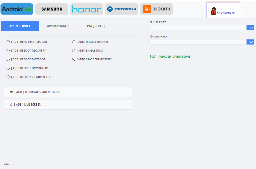Image resolution: width=256 pixels, height=169 pixels.
Task: Click the terminal icon beside Terminal Start Process
Action: [11, 92]
